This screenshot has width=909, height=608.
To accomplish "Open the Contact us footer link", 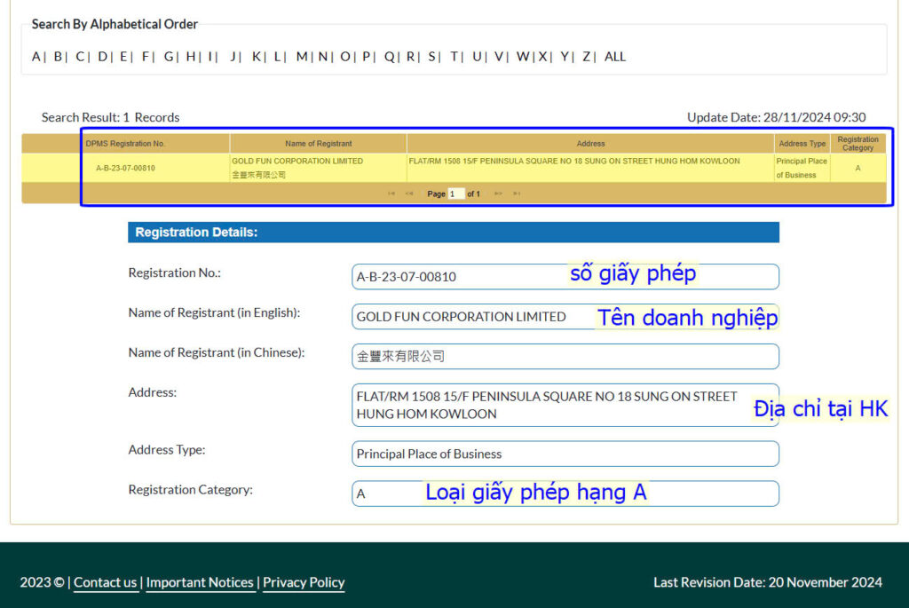I will [x=106, y=582].
